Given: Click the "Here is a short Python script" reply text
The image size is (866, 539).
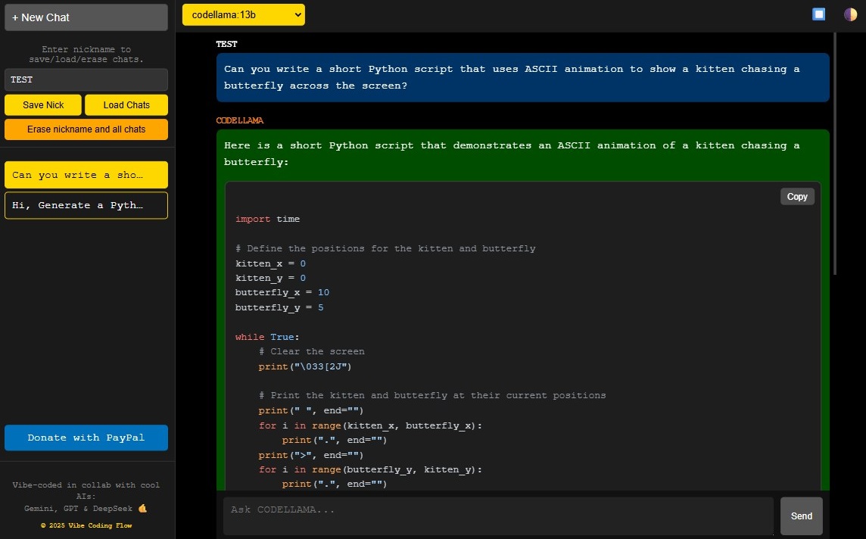Looking at the screenshot, I should (x=512, y=154).
